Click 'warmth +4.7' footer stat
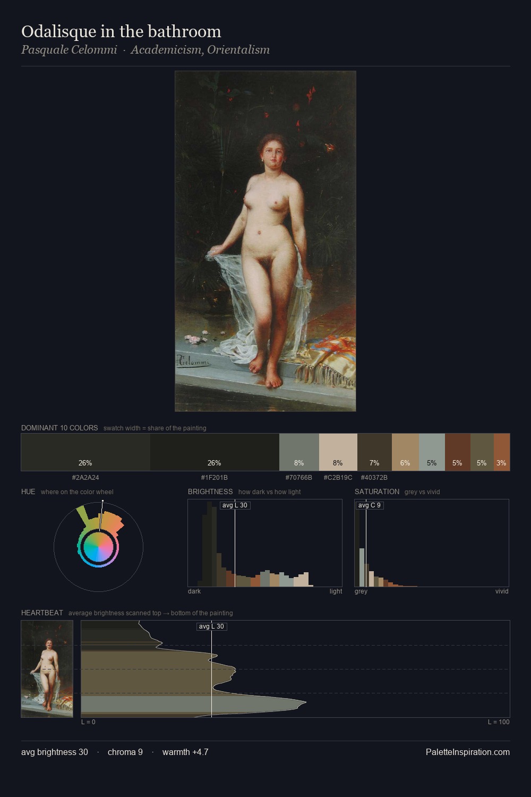The image size is (531, 797). [x=185, y=752]
